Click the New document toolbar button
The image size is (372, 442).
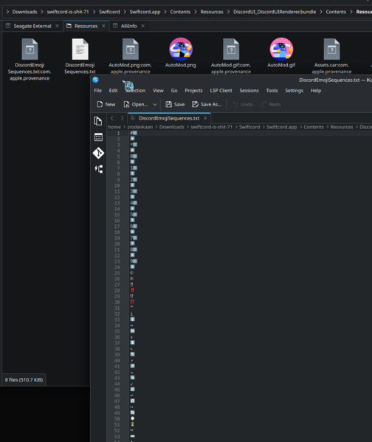(106, 104)
